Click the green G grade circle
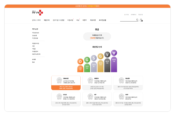Screen dimensions: 175x116 (x=87, y=59)
